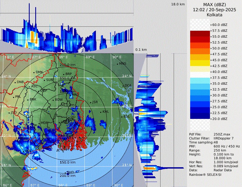The height and width of the screenshot is (187, 242).
Task: Select the Kolkata radar name heading
Action: tap(214, 15)
